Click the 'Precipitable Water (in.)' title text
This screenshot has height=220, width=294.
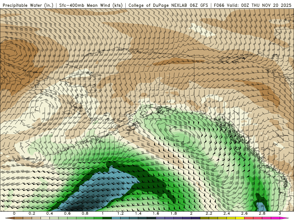28,5
